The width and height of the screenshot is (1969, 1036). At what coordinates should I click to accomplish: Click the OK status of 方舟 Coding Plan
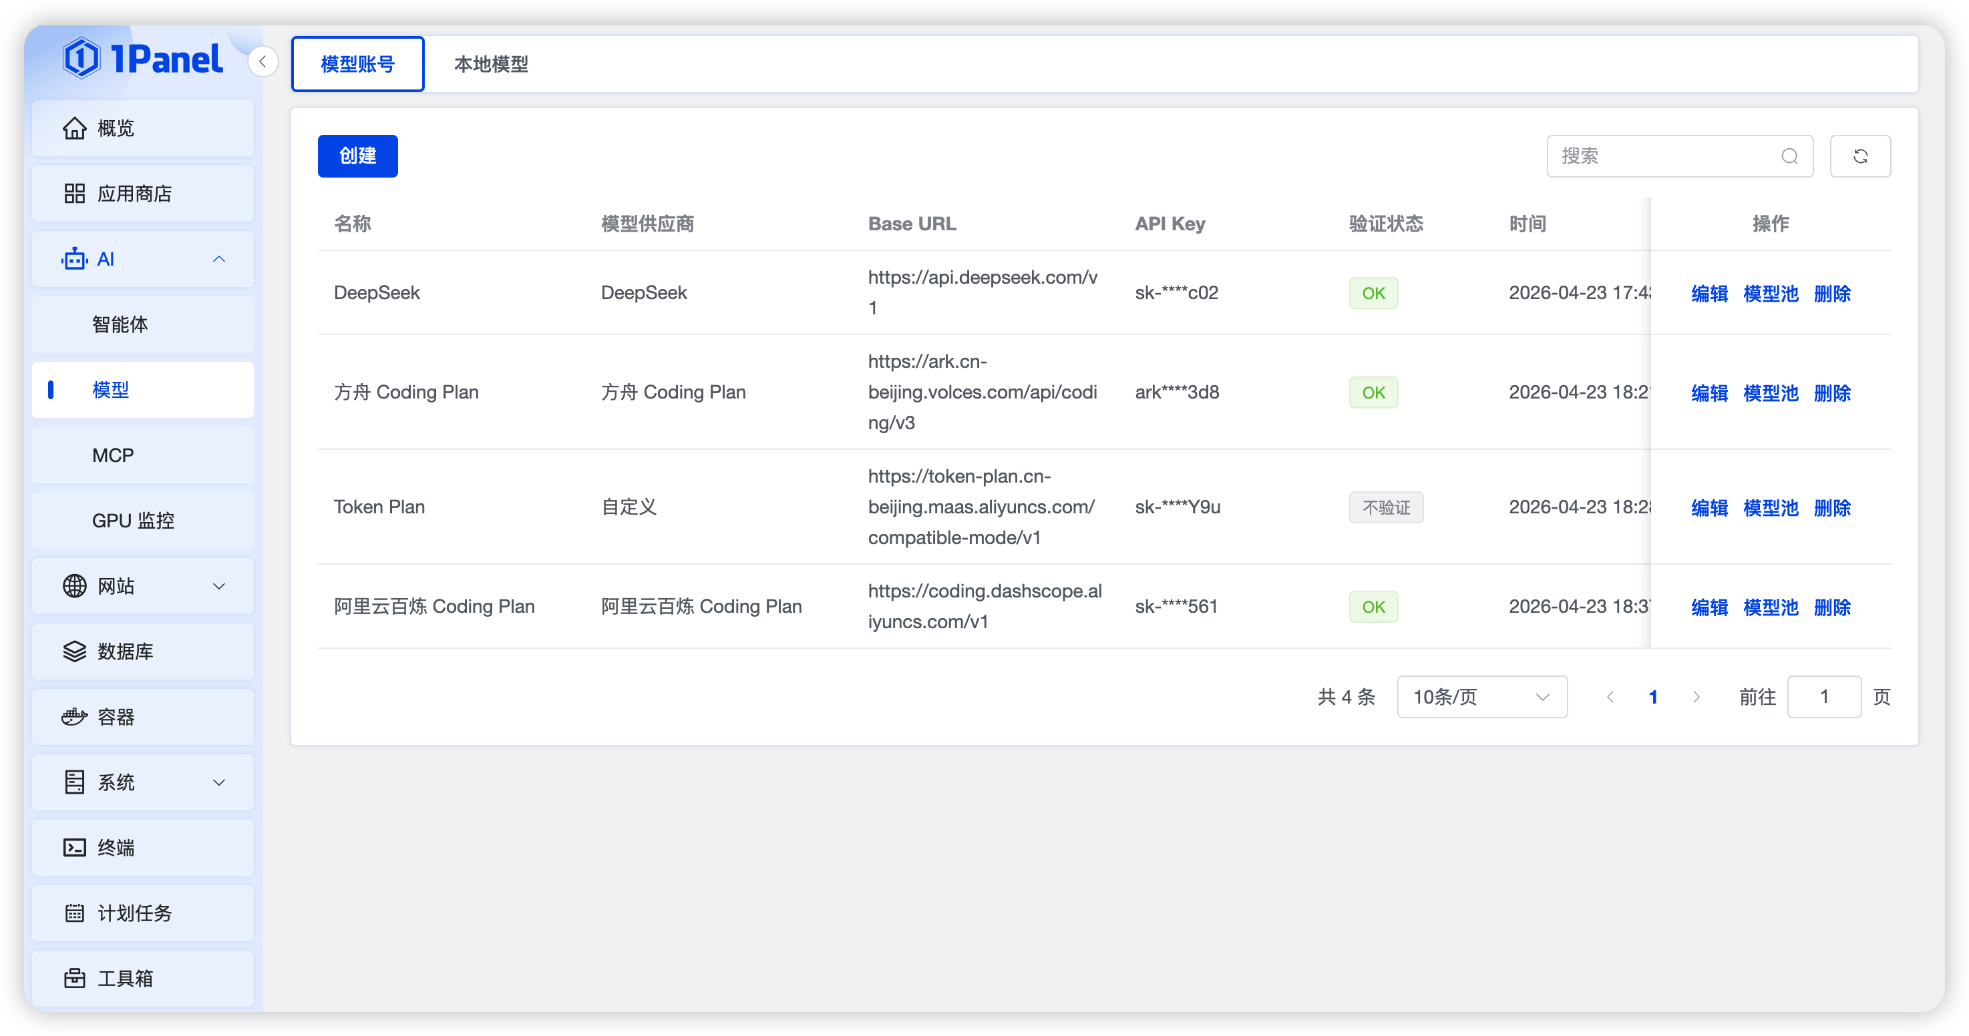pos(1374,393)
